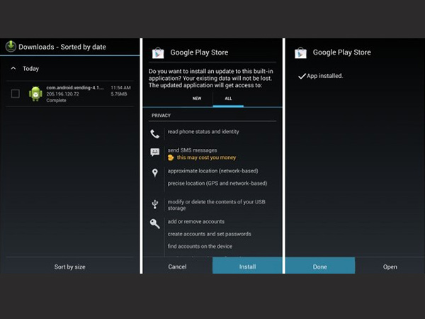
Task: Select 'create accounts and set passwords' permission
Action: [x=209, y=234]
